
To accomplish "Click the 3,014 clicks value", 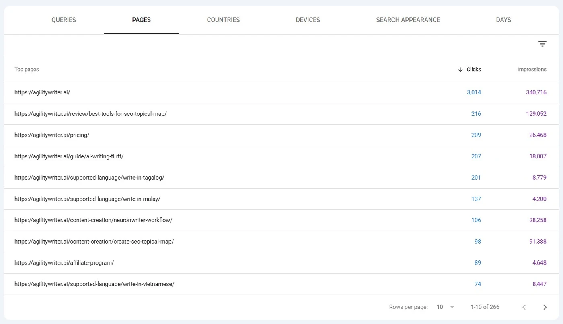I will (x=474, y=92).
